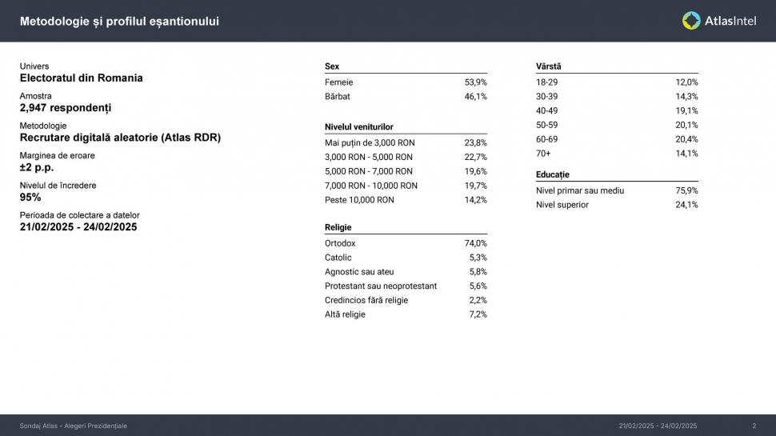Click the 'Nivelul veniturilor' section heading

click(358, 126)
